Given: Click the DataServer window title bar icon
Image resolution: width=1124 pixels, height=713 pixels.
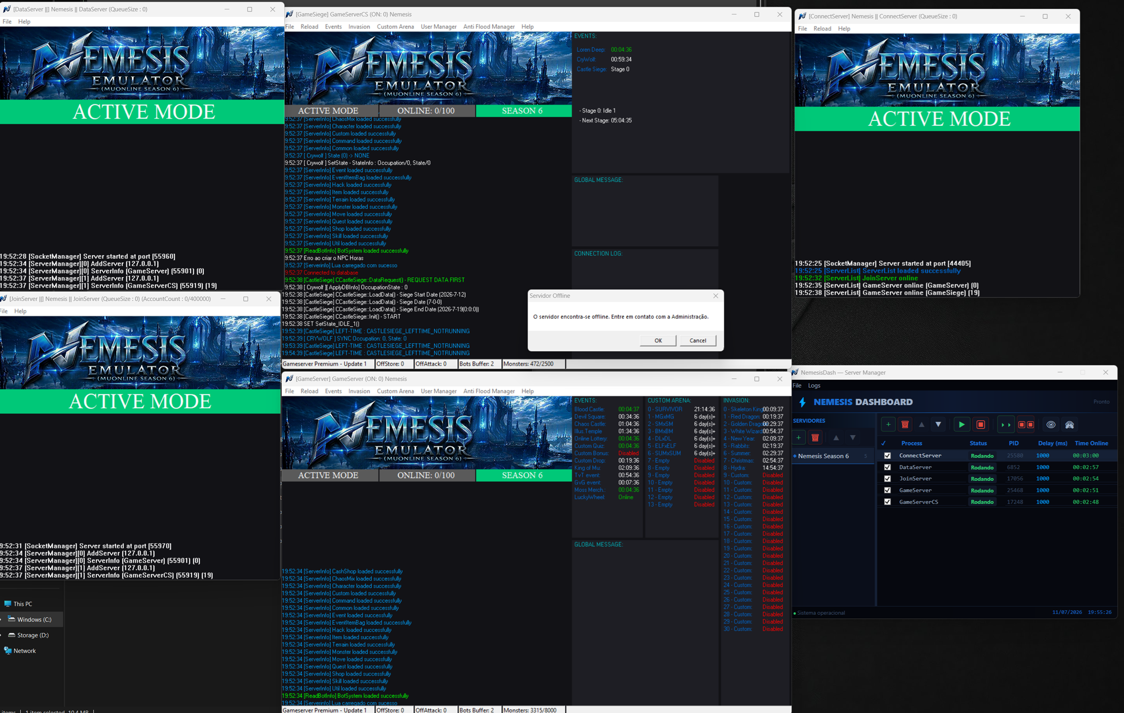Looking at the screenshot, I should coord(7,9).
